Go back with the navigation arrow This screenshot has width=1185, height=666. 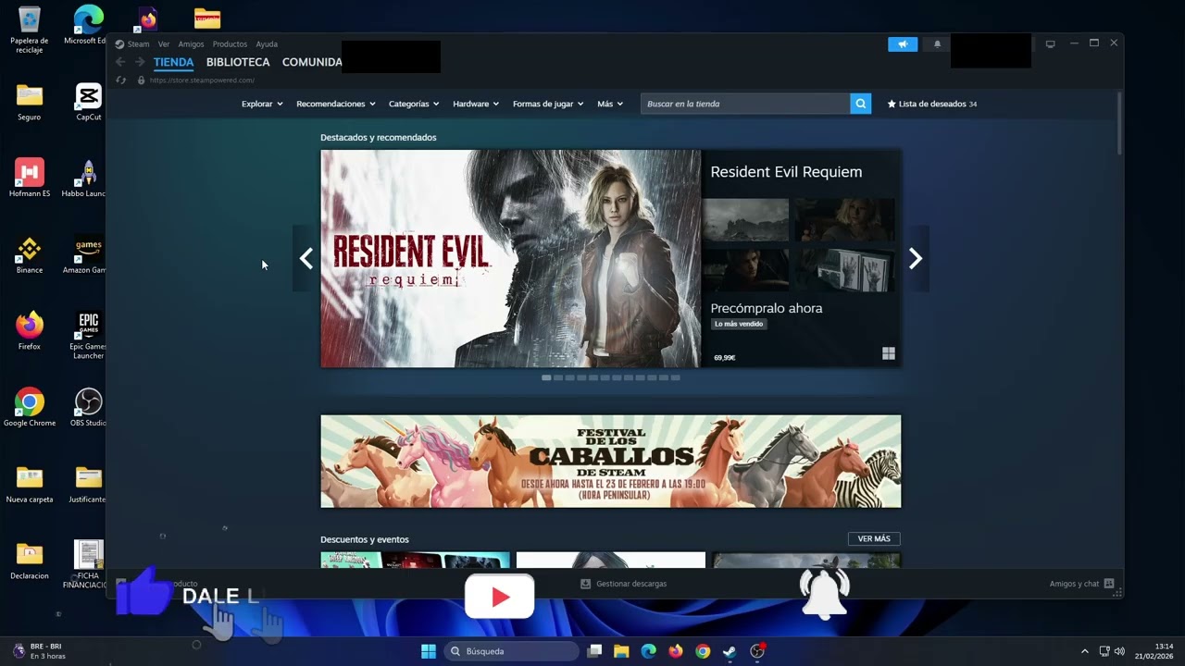[120, 62]
